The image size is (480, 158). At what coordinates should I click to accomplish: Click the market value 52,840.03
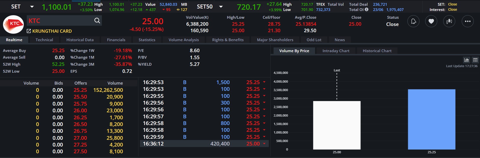168,4
